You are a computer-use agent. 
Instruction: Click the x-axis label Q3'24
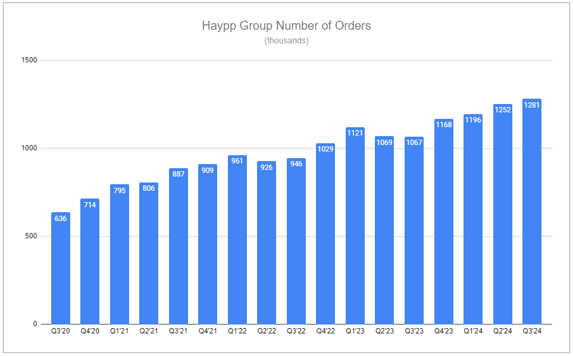point(532,331)
